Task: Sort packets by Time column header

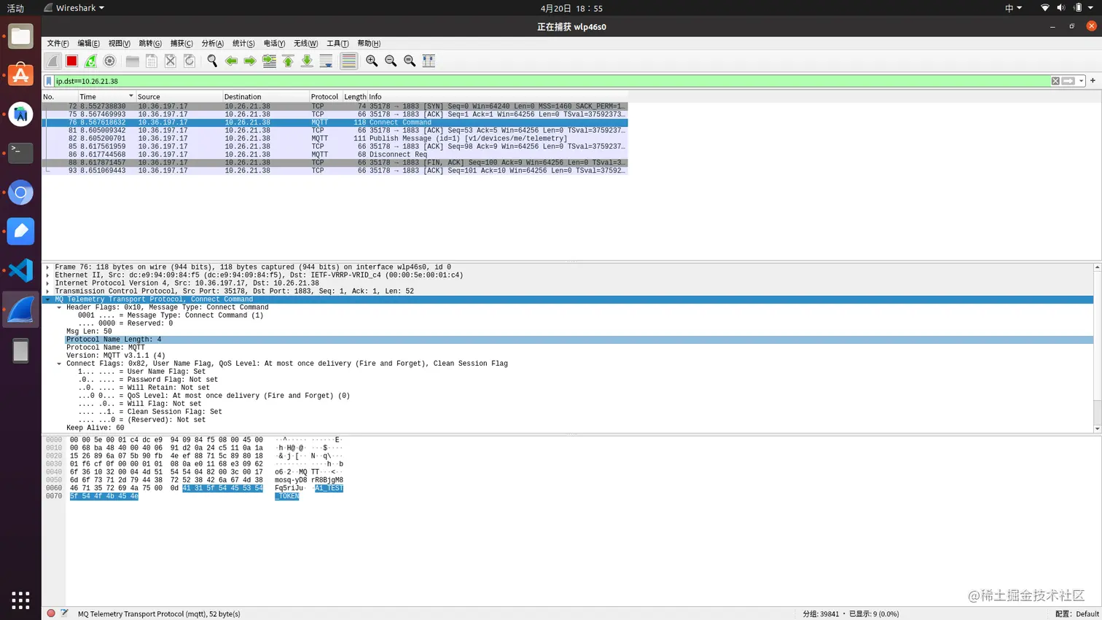Action: (x=106, y=96)
